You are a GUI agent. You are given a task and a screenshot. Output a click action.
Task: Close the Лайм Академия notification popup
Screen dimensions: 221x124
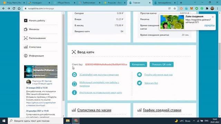pos(213,17)
